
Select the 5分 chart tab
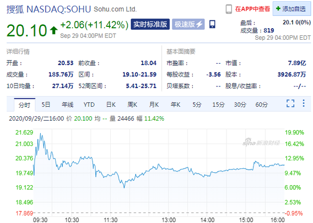click(197, 104)
